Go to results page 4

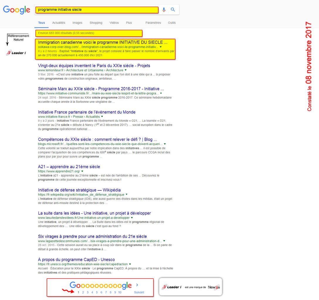(92, 292)
